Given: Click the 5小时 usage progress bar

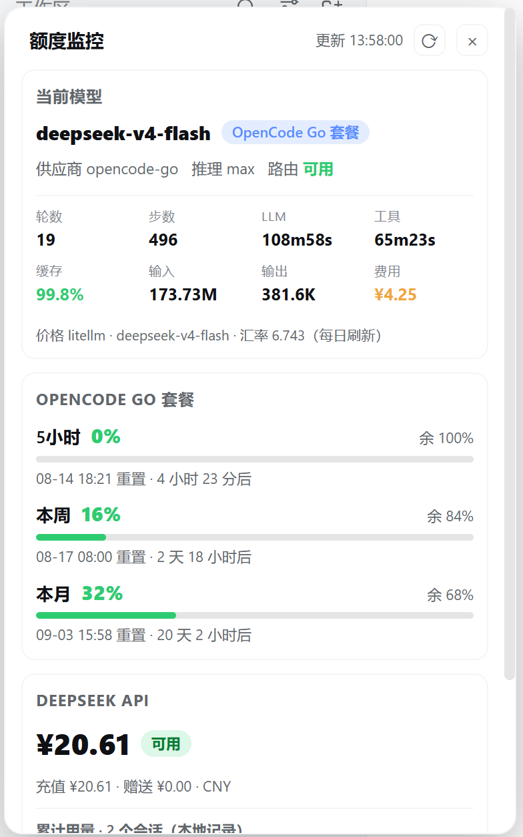Looking at the screenshot, I should [255, 459].
